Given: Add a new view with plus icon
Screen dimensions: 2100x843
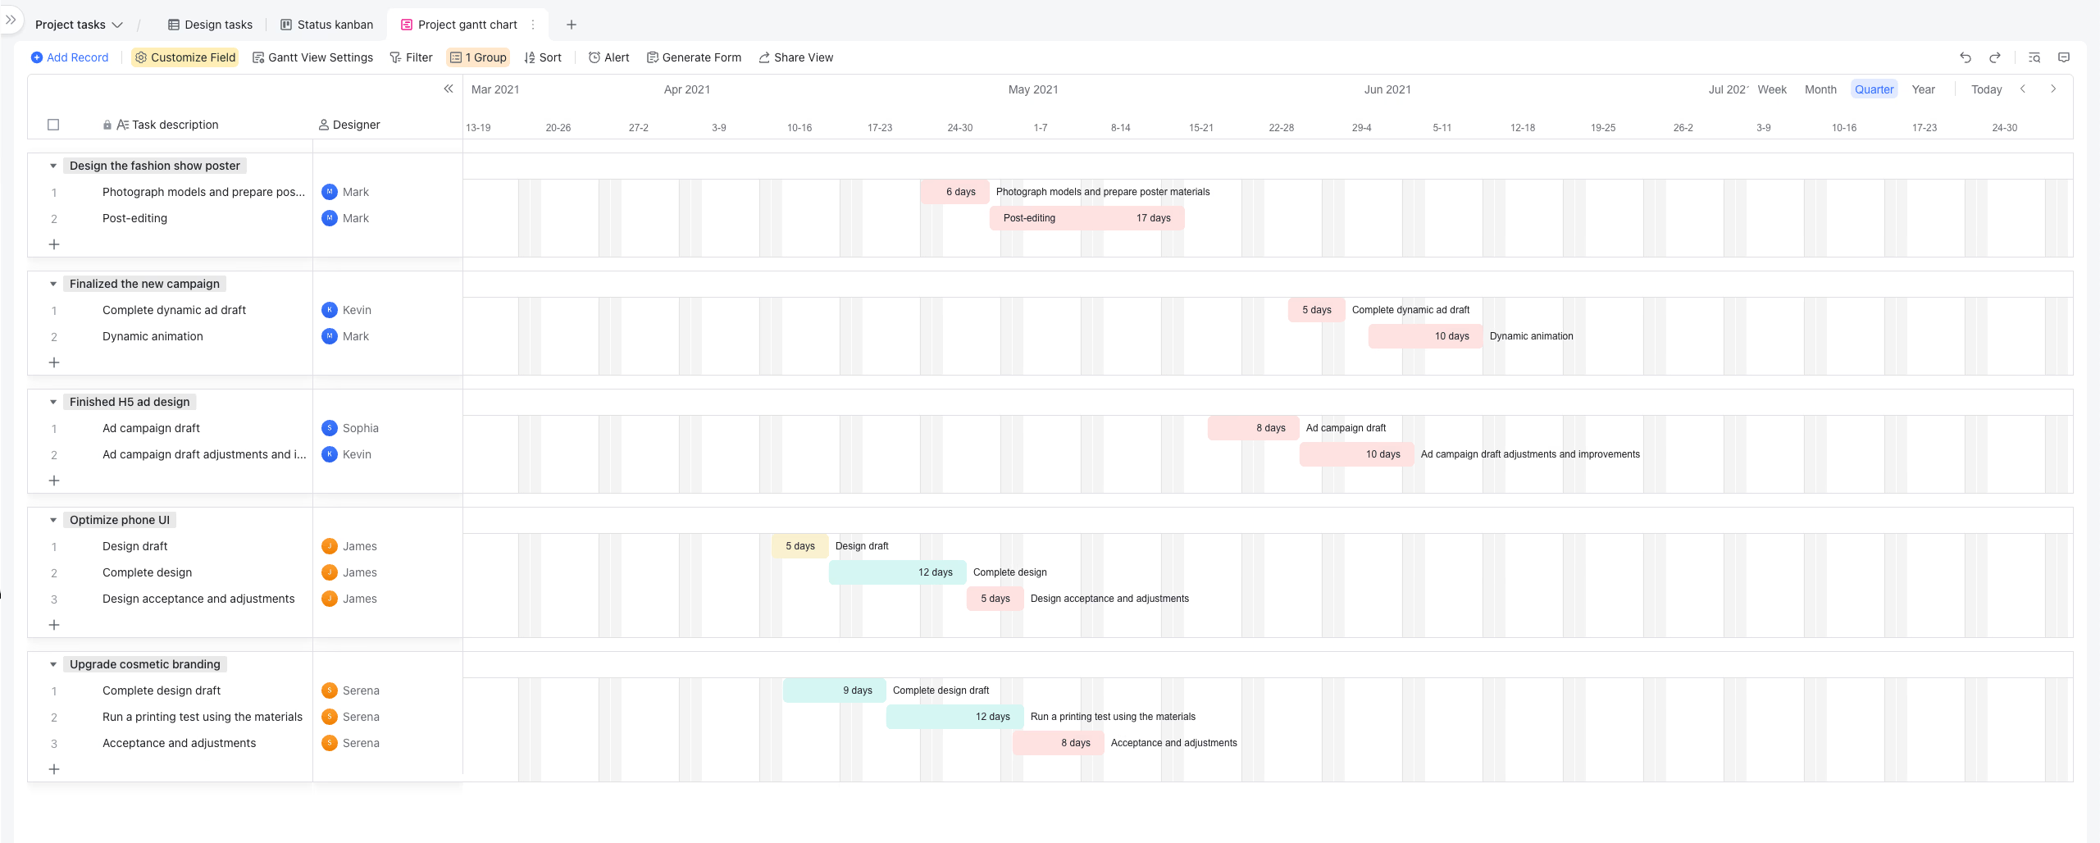Looking at the screenshot, I should 572,25.
